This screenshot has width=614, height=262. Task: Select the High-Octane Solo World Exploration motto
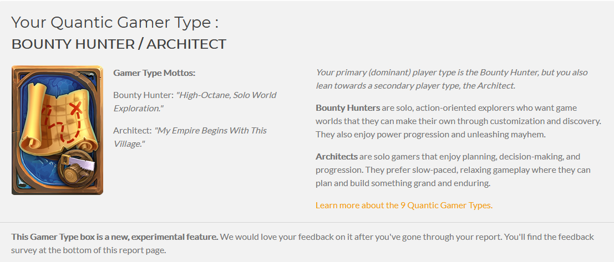[x=195, y=102]
